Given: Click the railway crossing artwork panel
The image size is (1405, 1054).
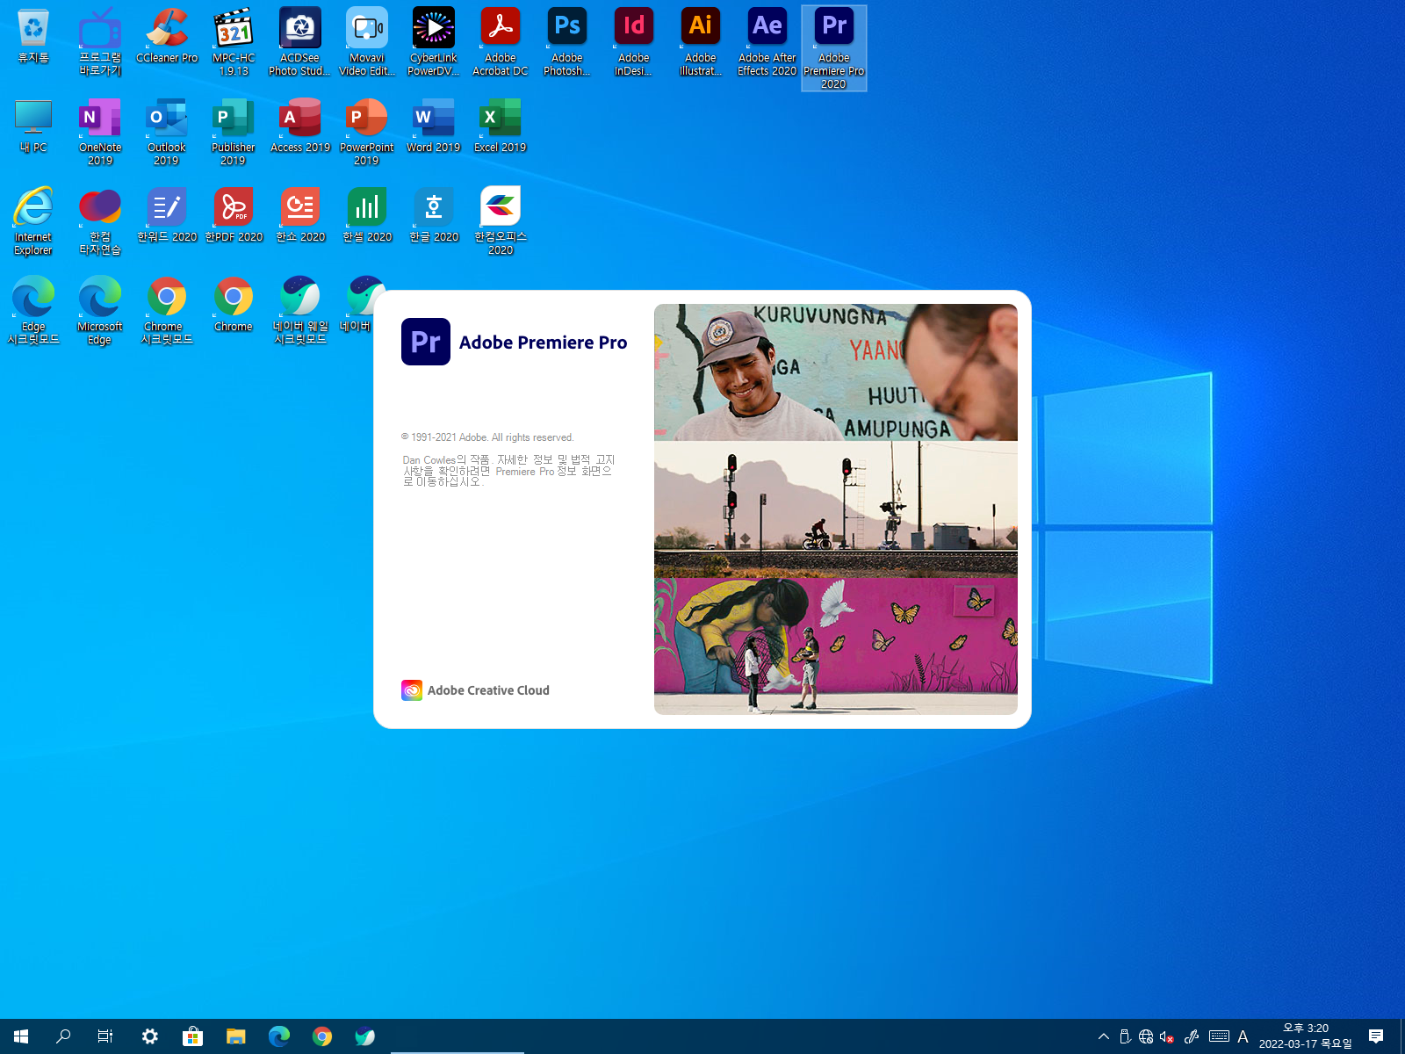Looking at the screenshot, I should coord(836,509).
